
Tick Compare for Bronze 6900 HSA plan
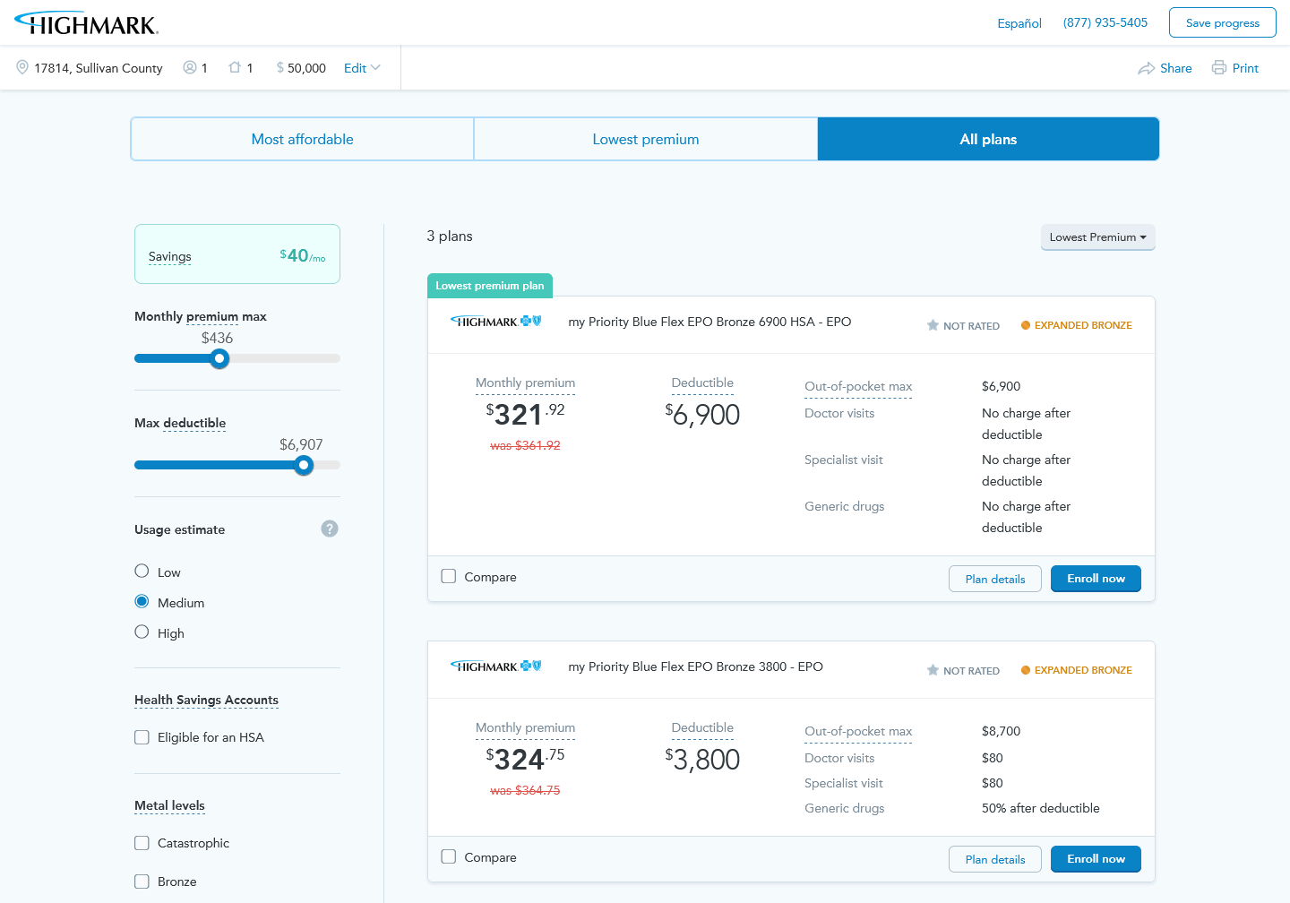point(449,576)
